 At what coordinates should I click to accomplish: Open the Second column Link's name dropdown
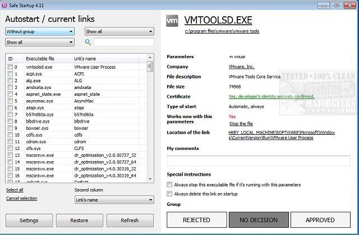[114, 200]
